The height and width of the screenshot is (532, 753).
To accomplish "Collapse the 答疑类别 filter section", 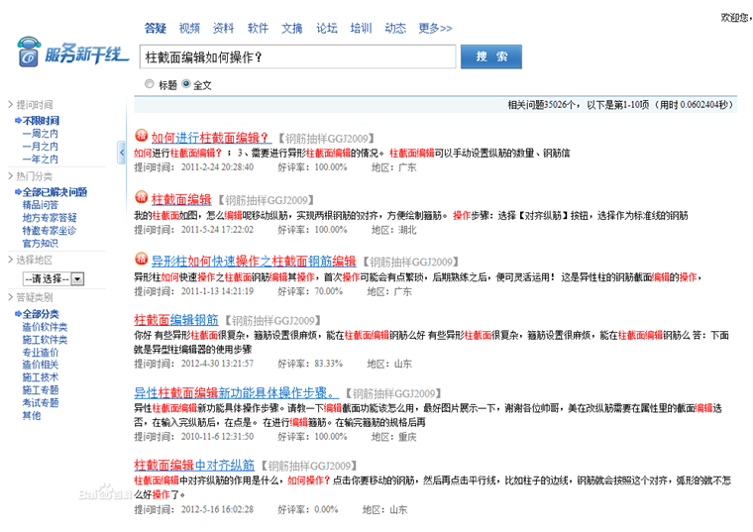I will tap(10, 297).
